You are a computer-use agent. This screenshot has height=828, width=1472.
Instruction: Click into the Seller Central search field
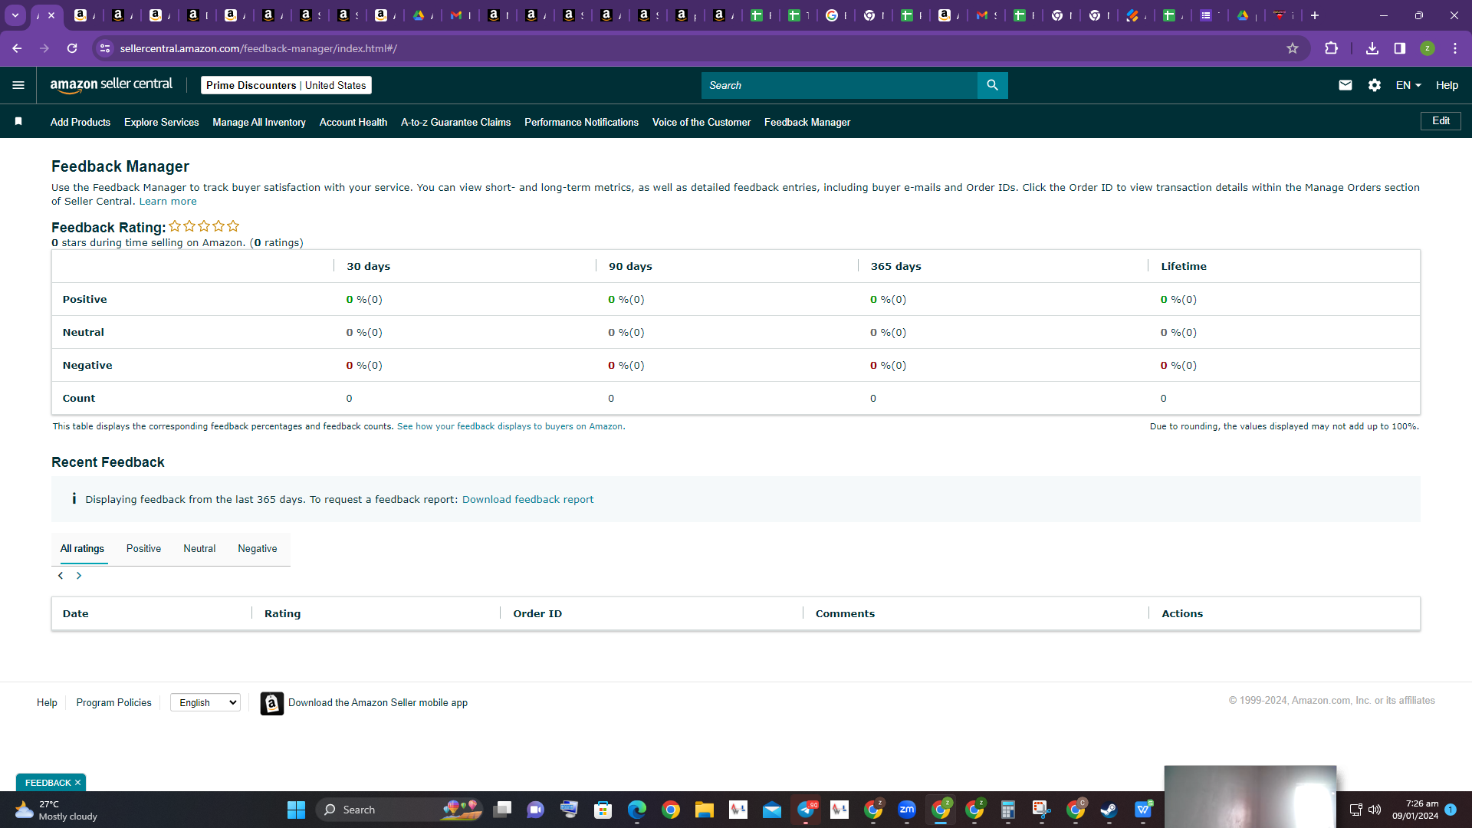(x=839, y=85)
